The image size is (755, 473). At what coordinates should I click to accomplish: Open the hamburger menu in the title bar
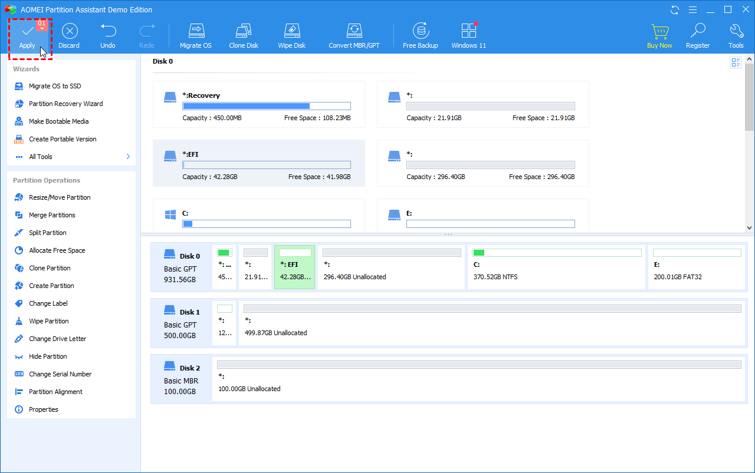coord(692,9)
